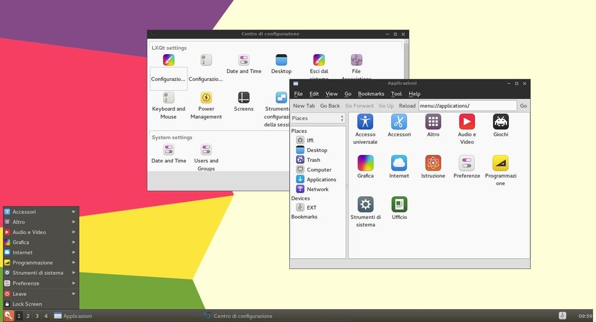Open Users and Groups settings

pos(206,150)
